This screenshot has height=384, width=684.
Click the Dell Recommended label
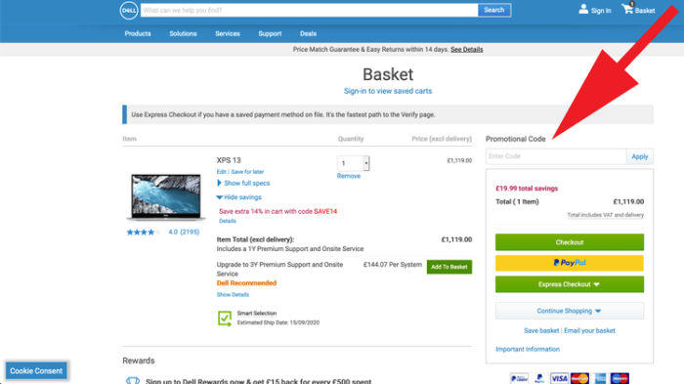point(246,283)
